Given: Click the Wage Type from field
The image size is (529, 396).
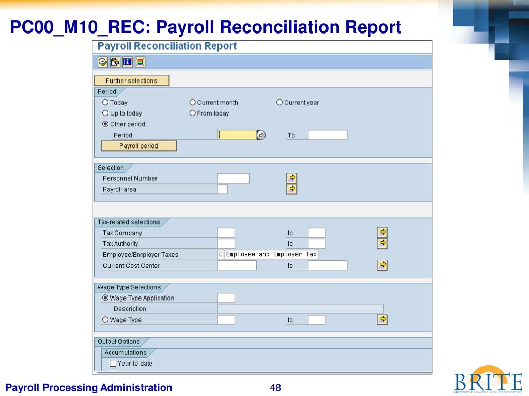Looking at the screenshot, I should 226,320.
